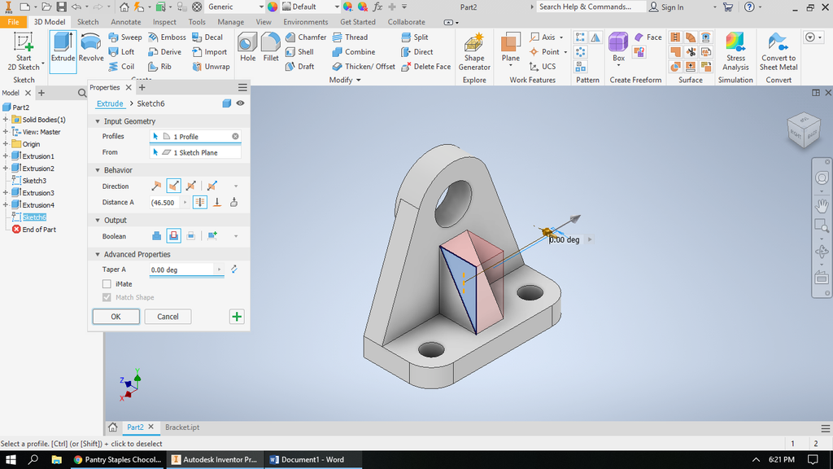This screenshot has height=469, width=833.
Task: Select the Combine tool
Action: coord(353,51)
